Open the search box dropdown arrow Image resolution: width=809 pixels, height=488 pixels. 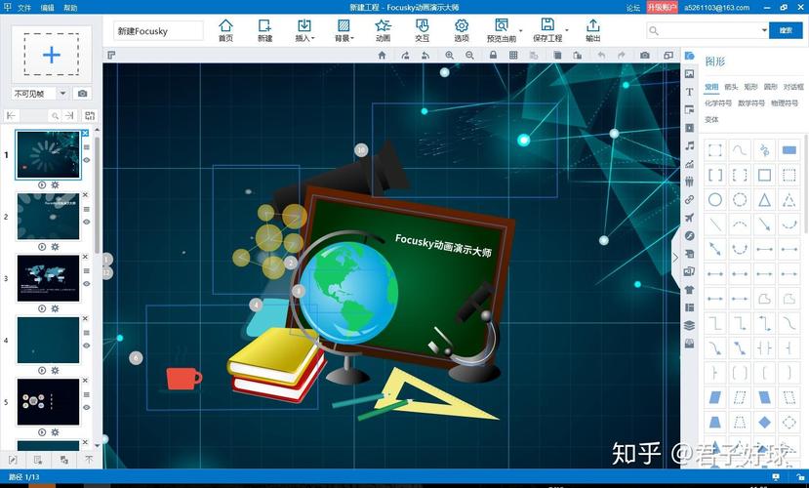pos(764,30)
